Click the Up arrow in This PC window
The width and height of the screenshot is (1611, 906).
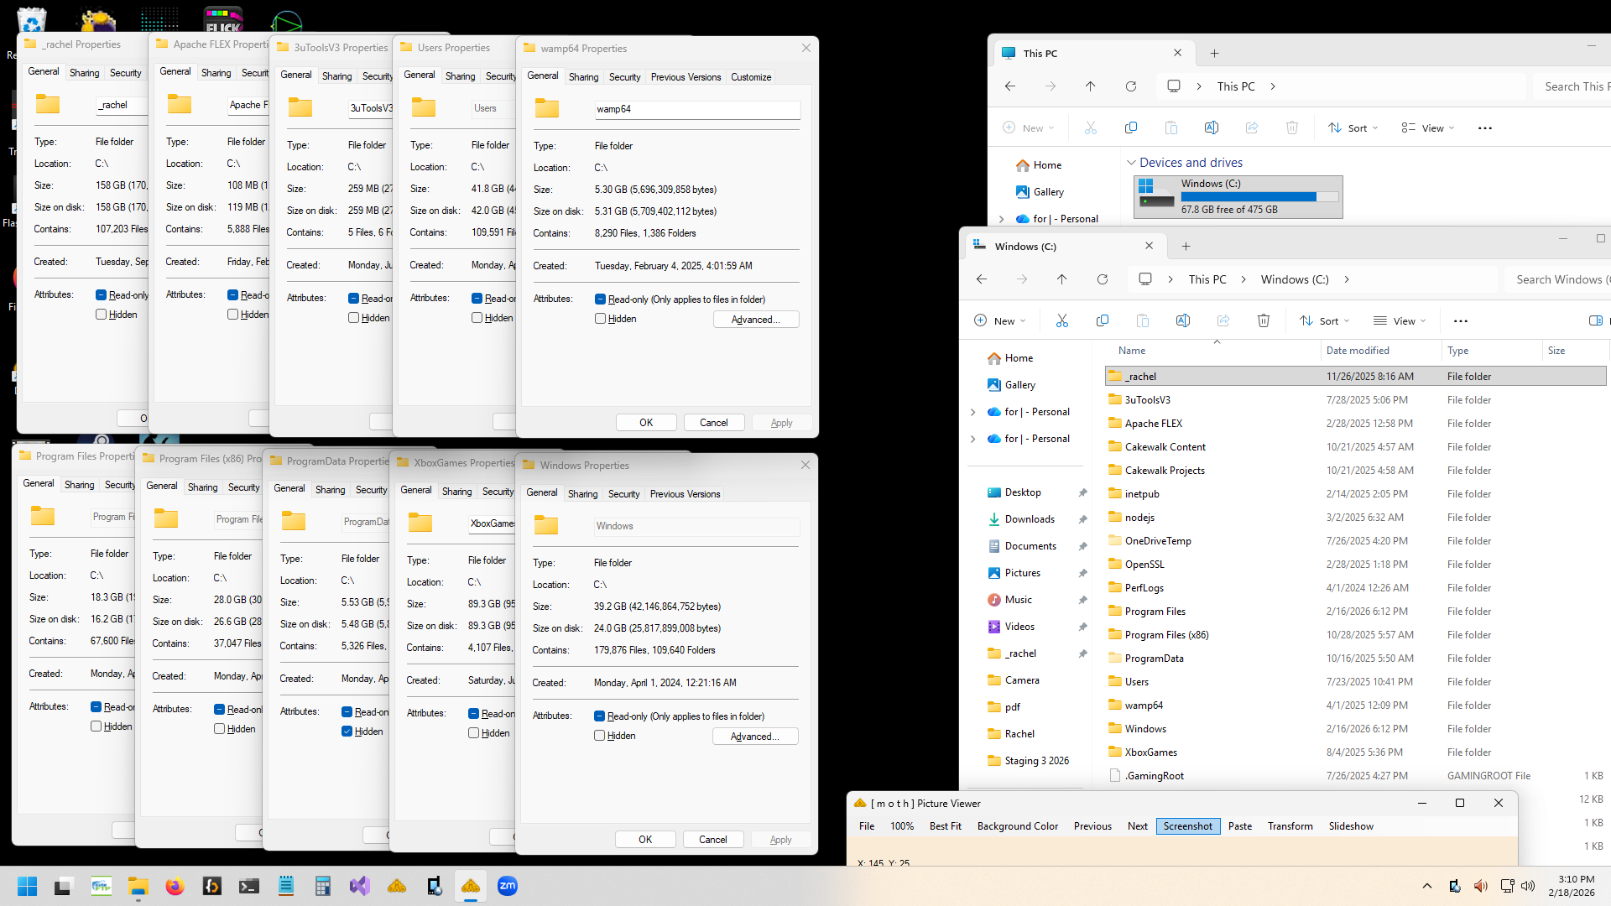1090,86
